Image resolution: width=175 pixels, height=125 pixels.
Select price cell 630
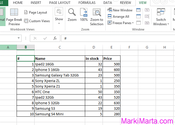coord(111,103)
